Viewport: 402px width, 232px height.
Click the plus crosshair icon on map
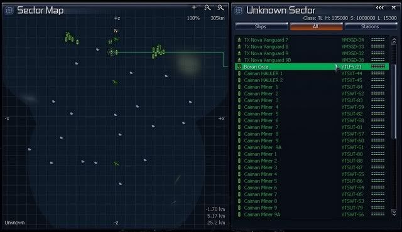point(194,8)
